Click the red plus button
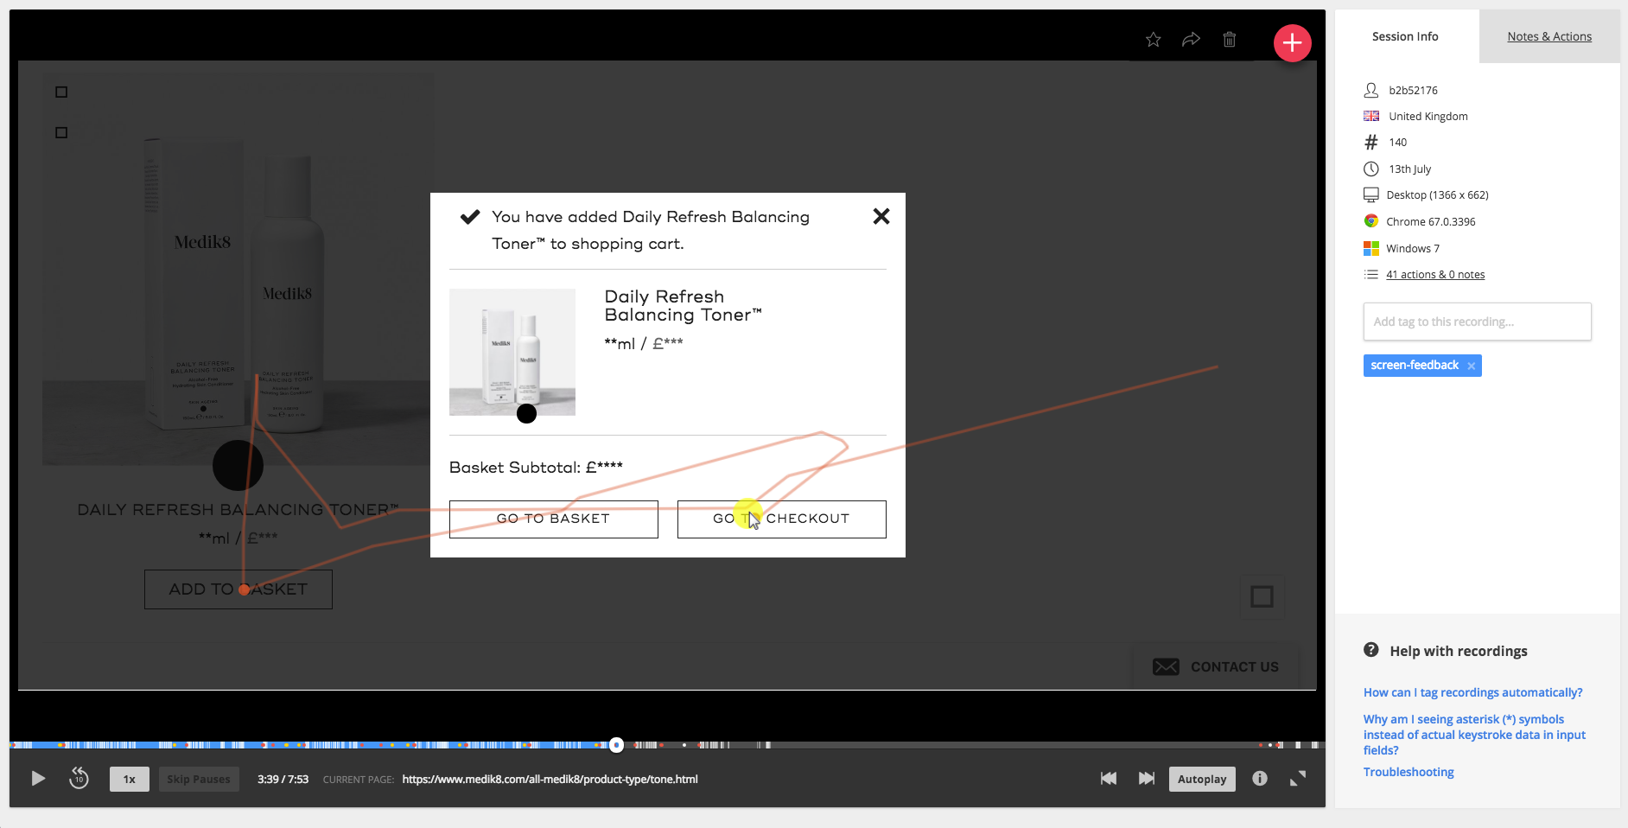 pyautogui.click(x=1292, y=42)
